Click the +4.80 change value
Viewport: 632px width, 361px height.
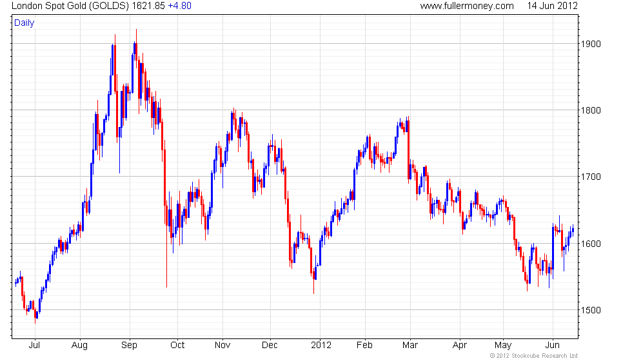(x=179, y=6)
